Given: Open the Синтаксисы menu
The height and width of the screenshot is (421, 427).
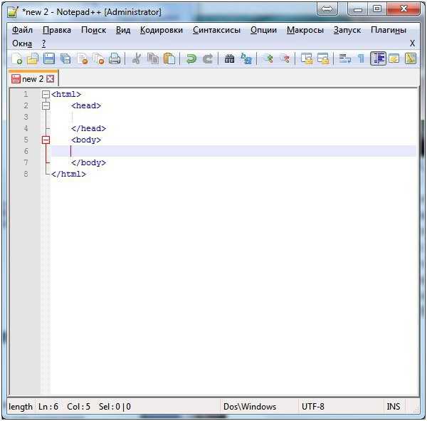Looking at the screenshot, I should coord(217,30).
